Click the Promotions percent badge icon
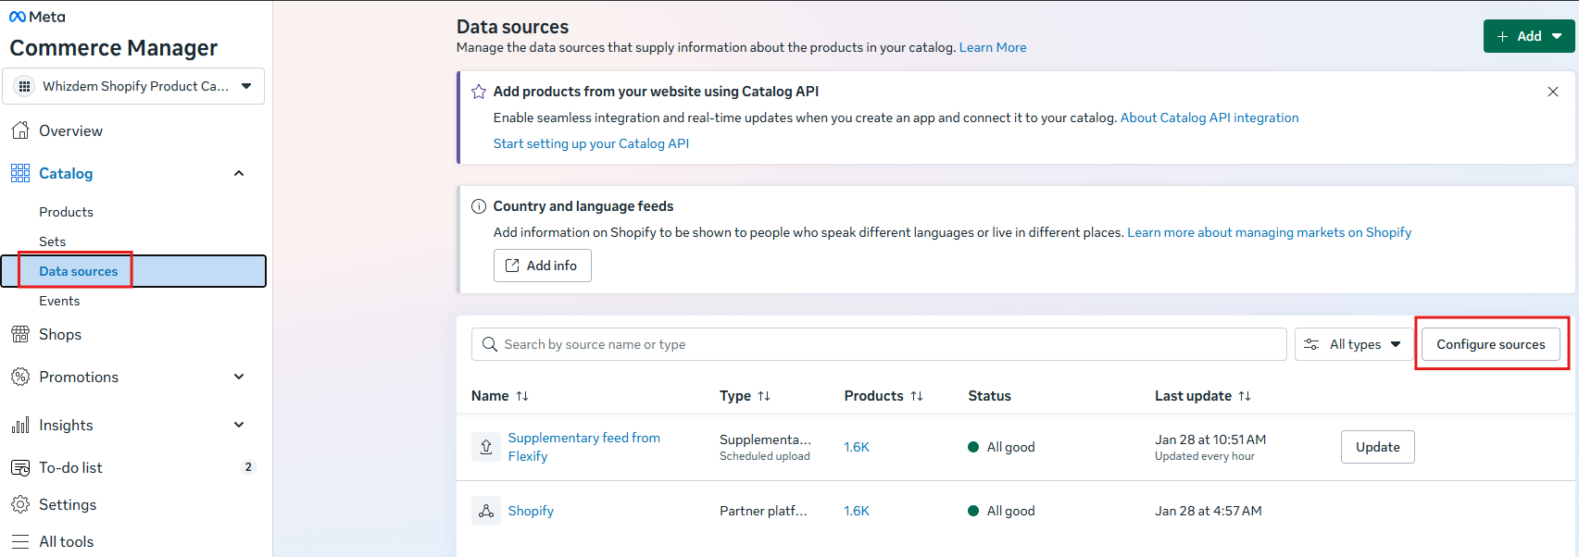The width and height of the screenshot is (1579, 557). click(20, 377)
